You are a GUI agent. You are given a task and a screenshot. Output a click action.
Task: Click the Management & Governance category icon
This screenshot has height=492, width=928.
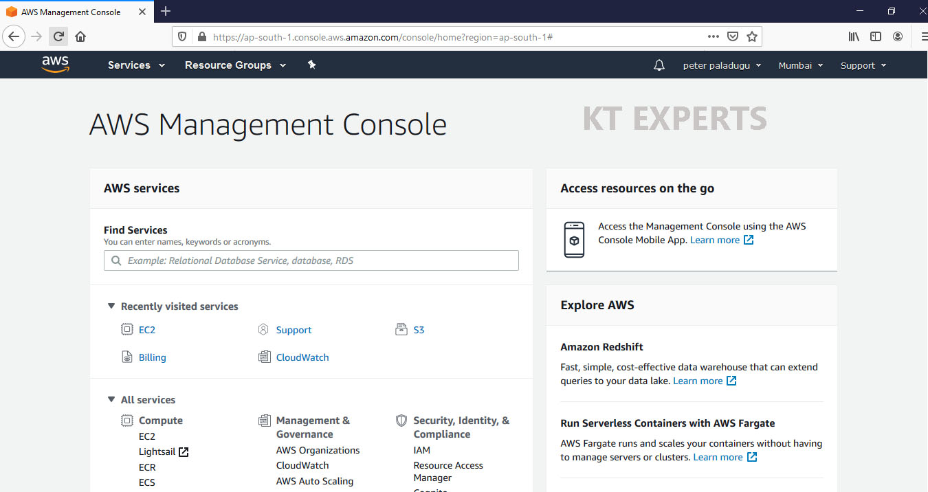(x=265, y=420)
